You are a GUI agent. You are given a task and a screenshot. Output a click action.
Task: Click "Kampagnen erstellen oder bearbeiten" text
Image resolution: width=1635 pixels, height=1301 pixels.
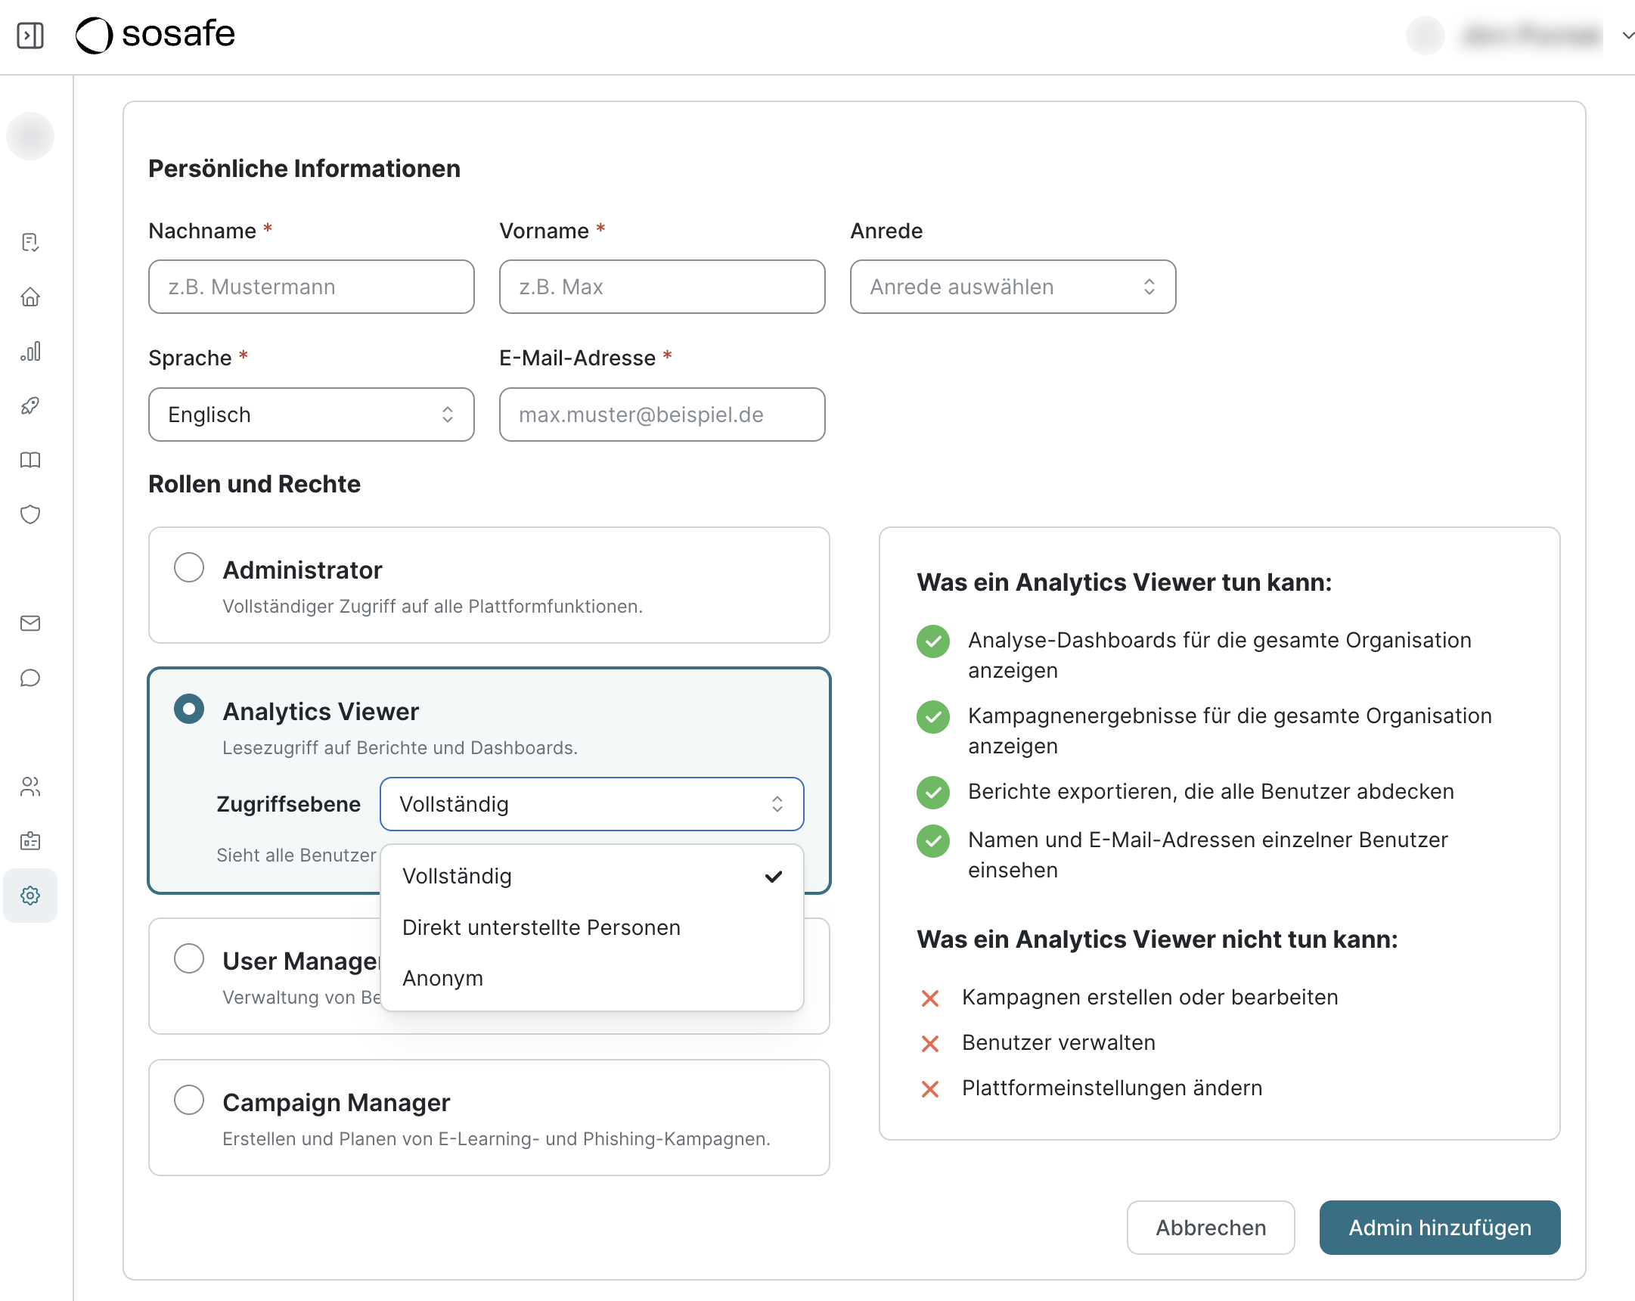[x=1149, y=998]
